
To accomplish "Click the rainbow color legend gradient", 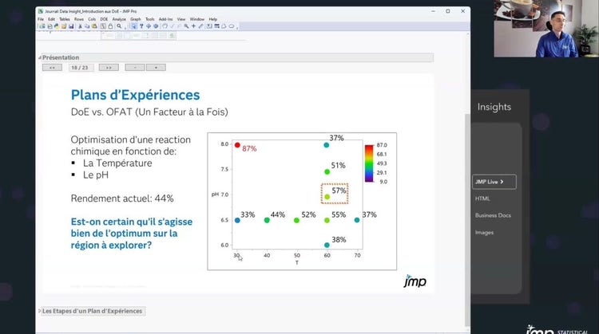I will click(369, 163).
